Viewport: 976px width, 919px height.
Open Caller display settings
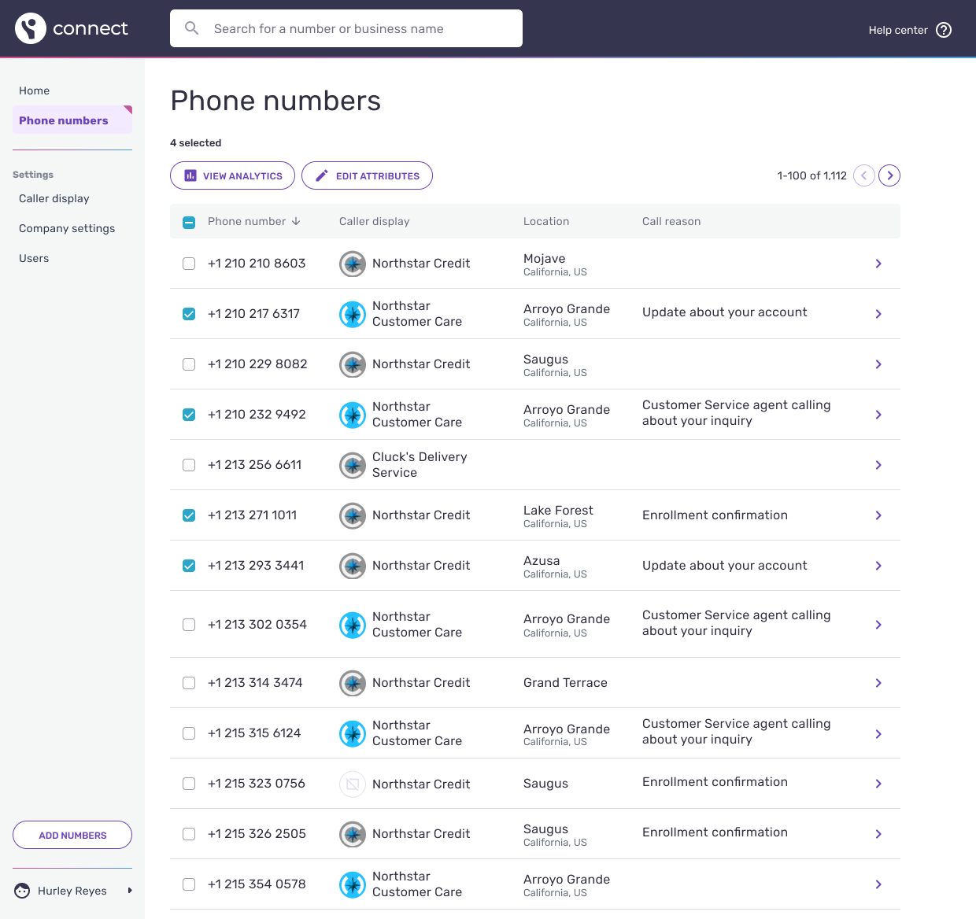pyautogui.click(x=54, y=198)
